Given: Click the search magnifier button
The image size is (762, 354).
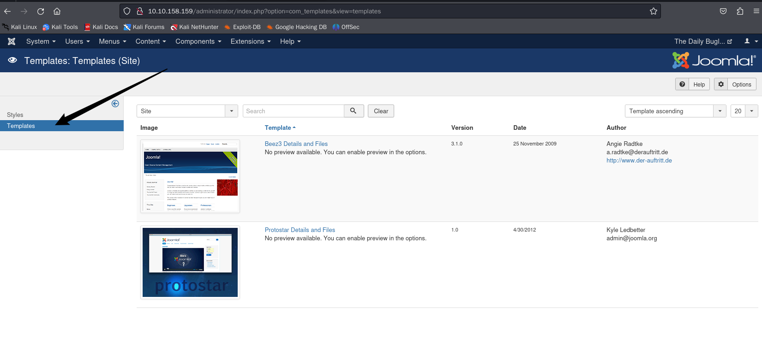Looking at the screenshot, I should [x=354, y=111].
